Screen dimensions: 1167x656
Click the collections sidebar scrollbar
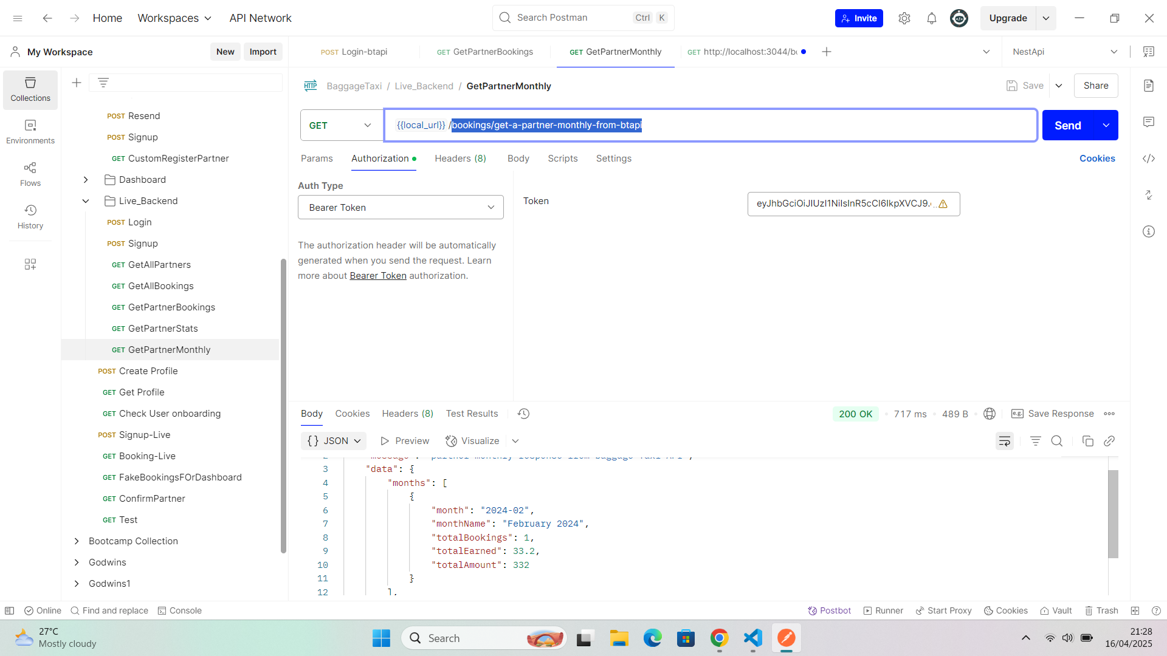click(x=283, y=406)
